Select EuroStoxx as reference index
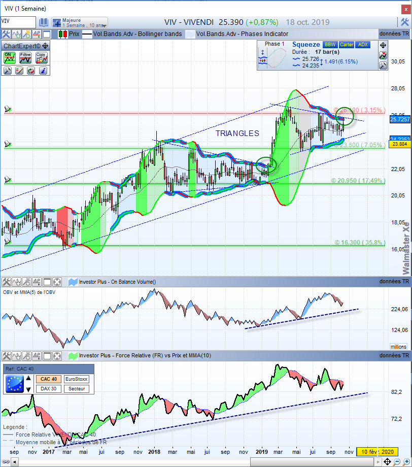412x467 pixels. tap(77, 379)
